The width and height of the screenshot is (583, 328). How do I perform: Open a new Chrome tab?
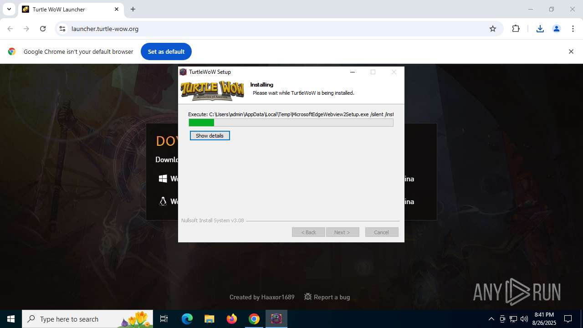click(133, 9)
